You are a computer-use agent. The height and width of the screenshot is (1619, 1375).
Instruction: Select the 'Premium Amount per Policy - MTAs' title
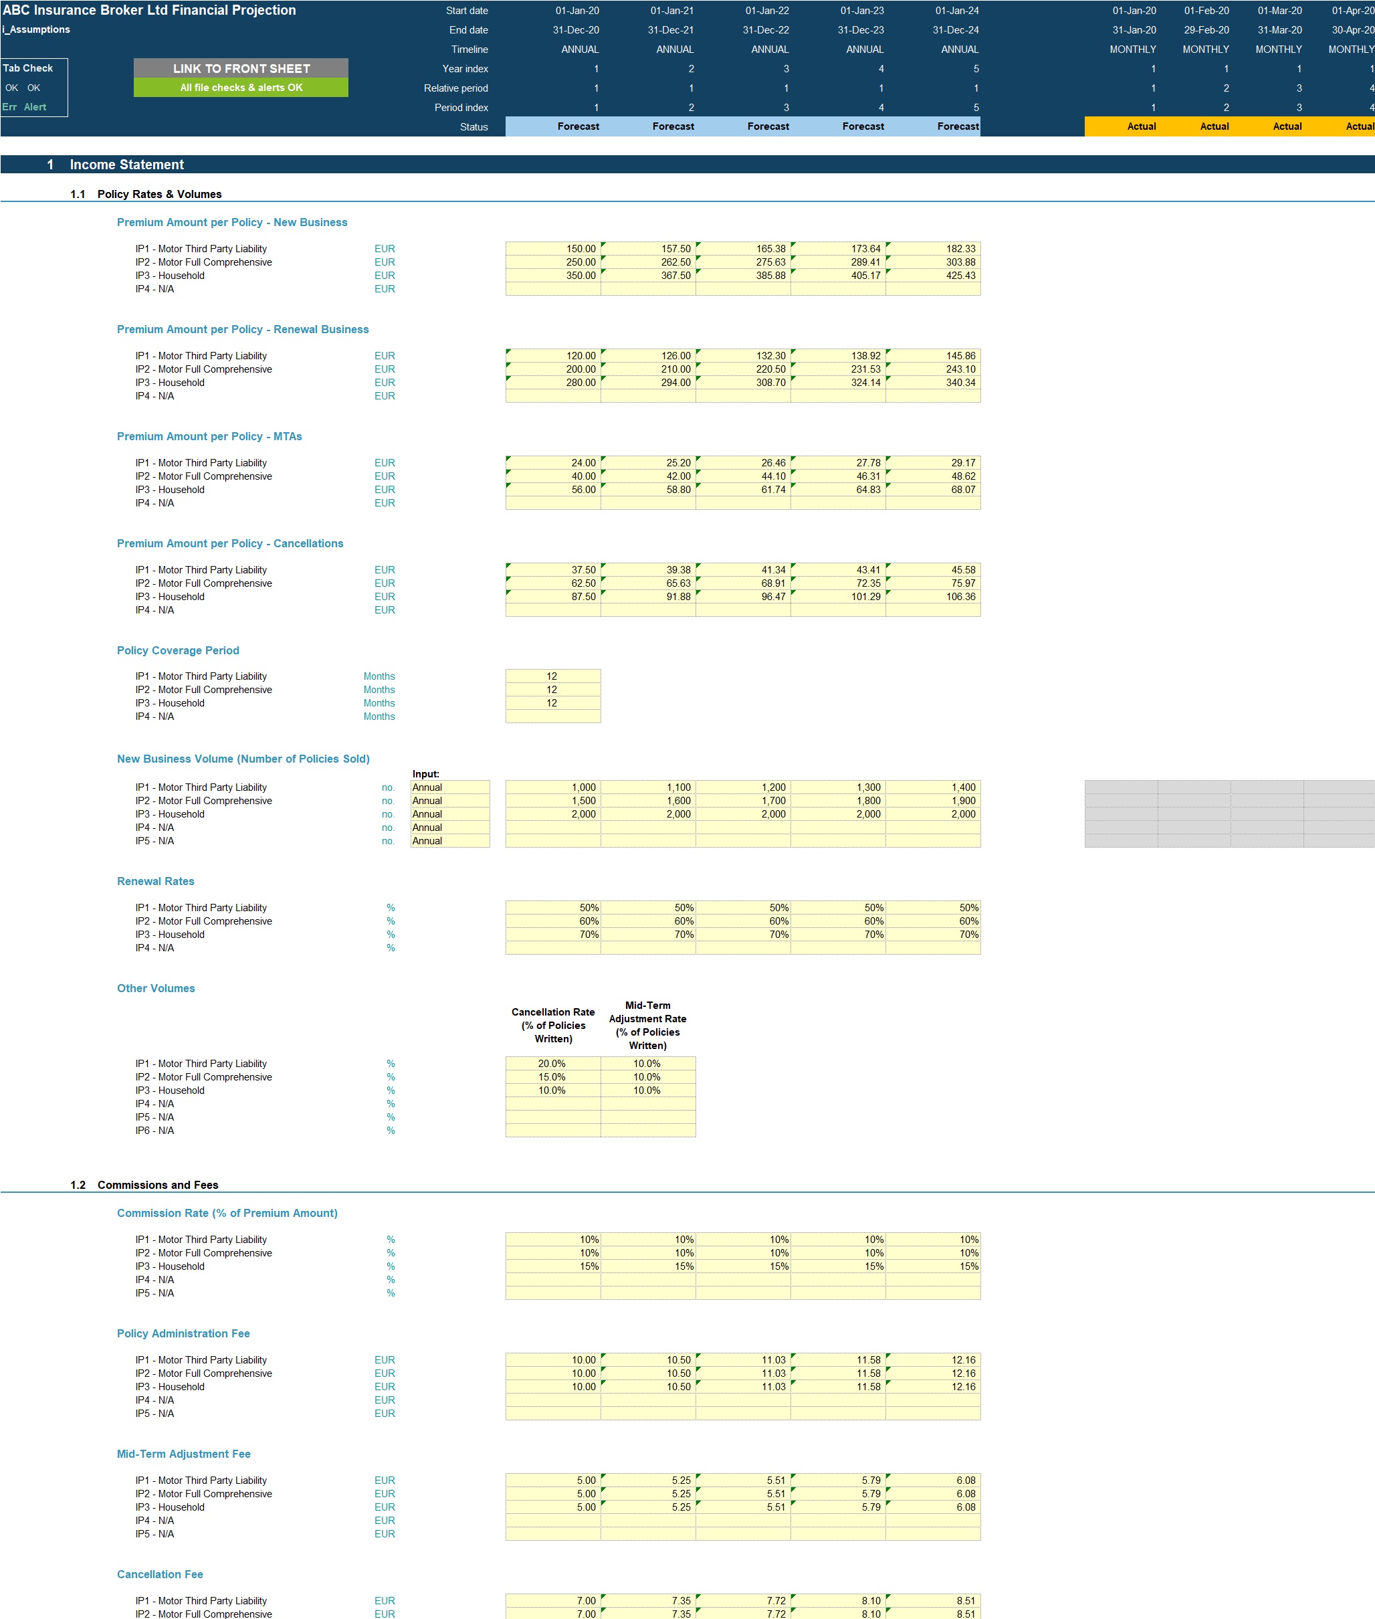[209, 436]
